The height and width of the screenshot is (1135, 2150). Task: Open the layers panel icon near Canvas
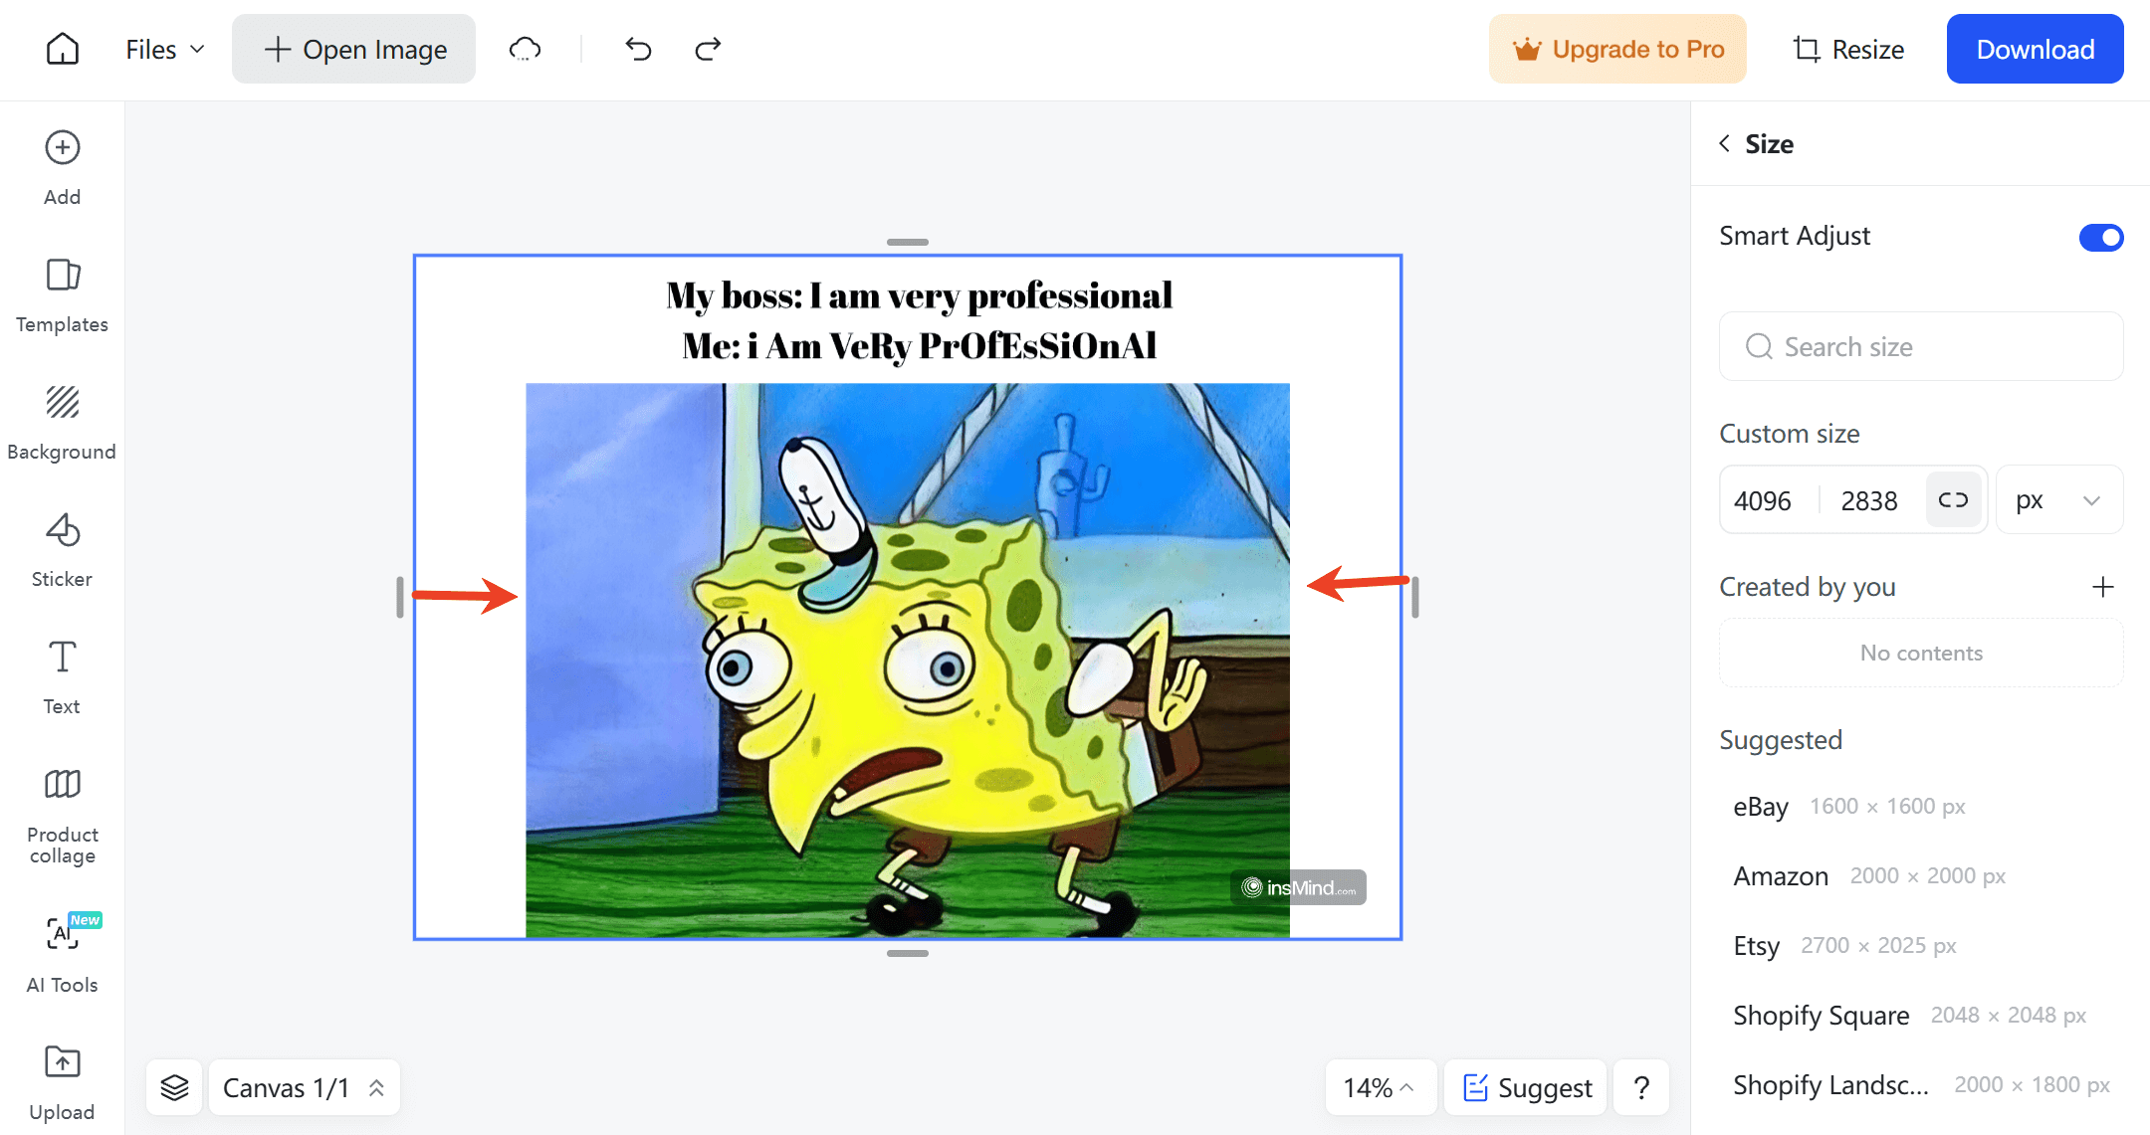(174, 1087)
